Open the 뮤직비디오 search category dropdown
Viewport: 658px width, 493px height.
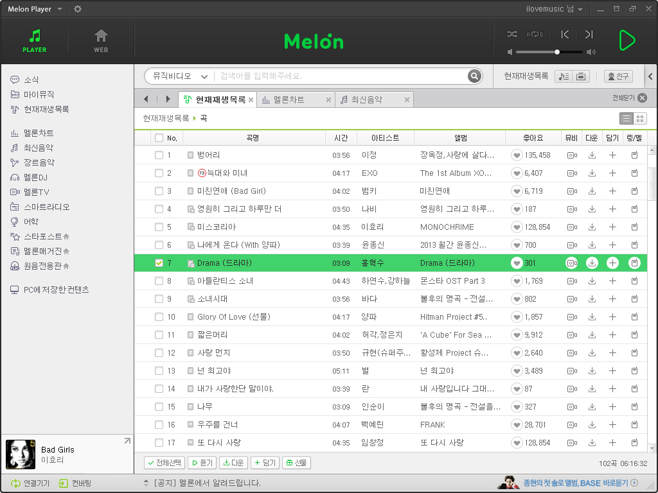tap(179, 76)
